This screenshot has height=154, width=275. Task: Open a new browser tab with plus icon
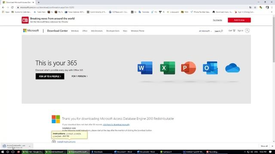click(x=39, y=2)
